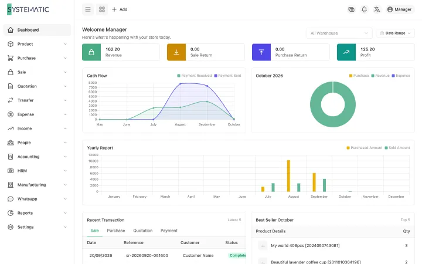Expand the HRM menu chevron
Screen dimensions: 422x264
click(65, 171)
